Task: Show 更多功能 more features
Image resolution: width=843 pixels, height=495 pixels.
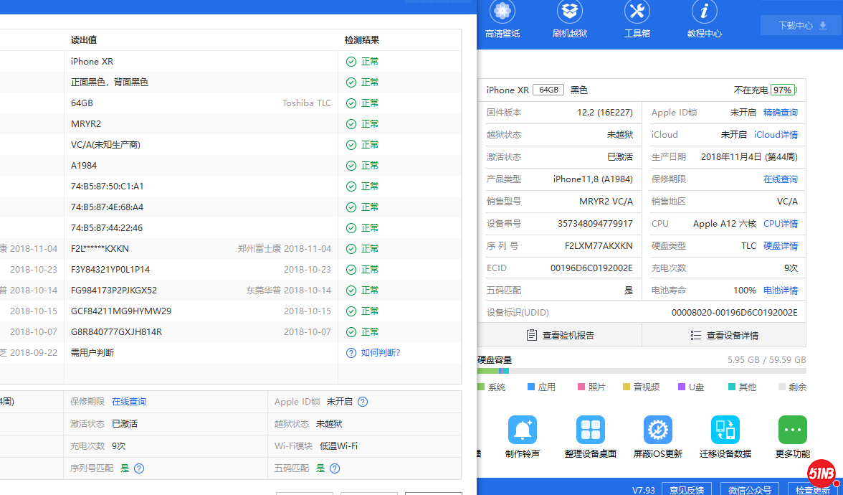Action: [x=792, y=436]
